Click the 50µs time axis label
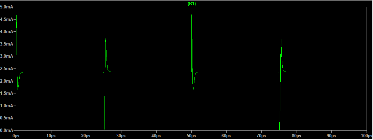 tap(191, 136)
